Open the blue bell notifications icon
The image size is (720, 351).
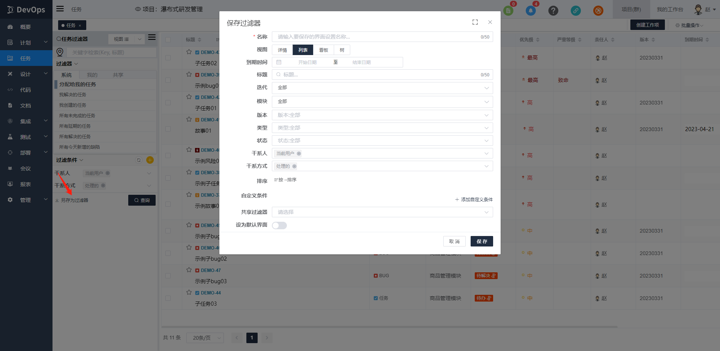coord(531,10)
